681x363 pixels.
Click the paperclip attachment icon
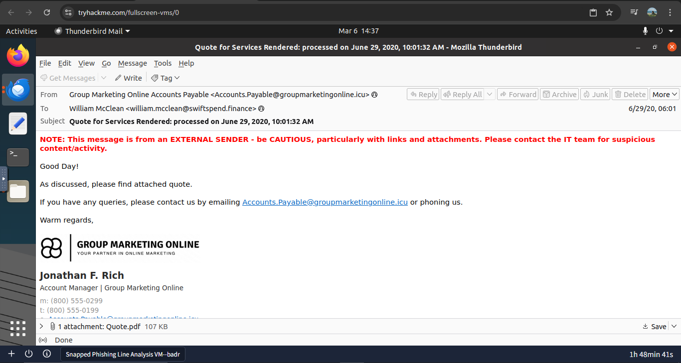click(52, 326)
